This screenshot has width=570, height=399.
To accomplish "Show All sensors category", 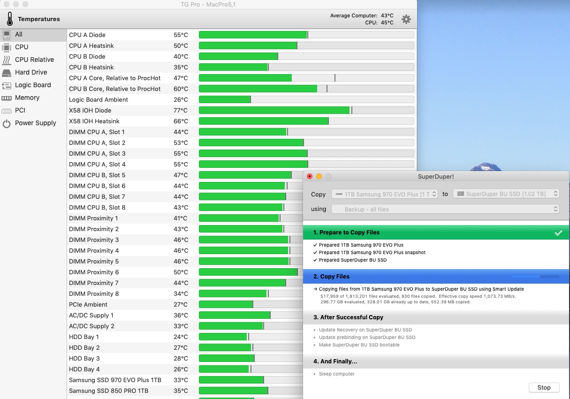I will click(33, 34).
